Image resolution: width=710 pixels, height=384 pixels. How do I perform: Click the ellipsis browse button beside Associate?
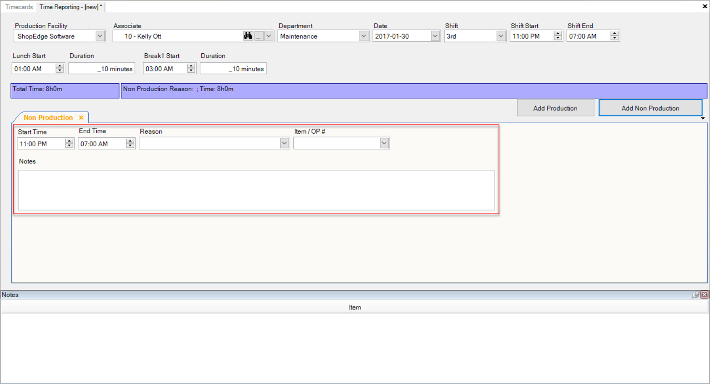click(259, 36)
